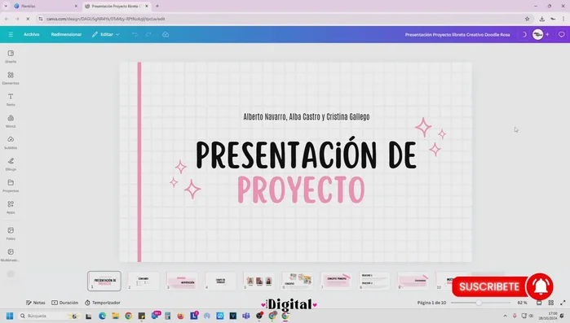
Task: Bookmark this page with the star icon
Action: [527, 19]
